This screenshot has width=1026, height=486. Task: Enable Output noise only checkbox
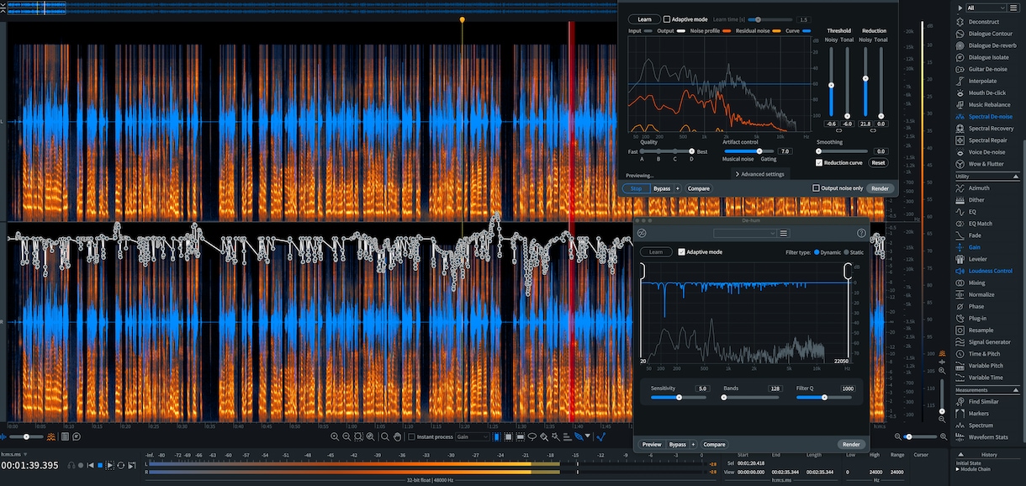coord(816,188)
